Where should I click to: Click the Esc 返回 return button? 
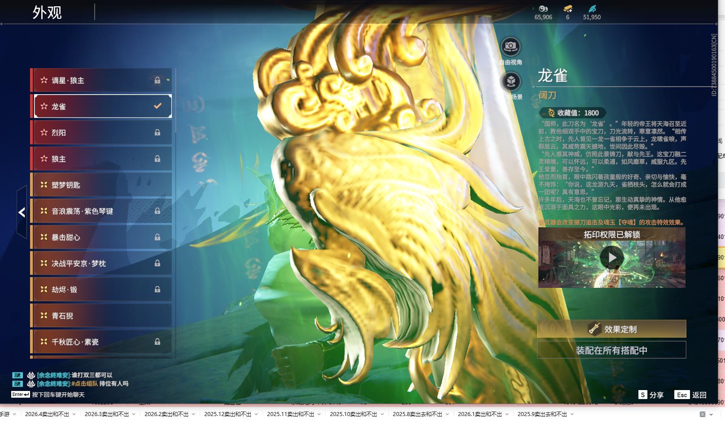pos(690,395)
